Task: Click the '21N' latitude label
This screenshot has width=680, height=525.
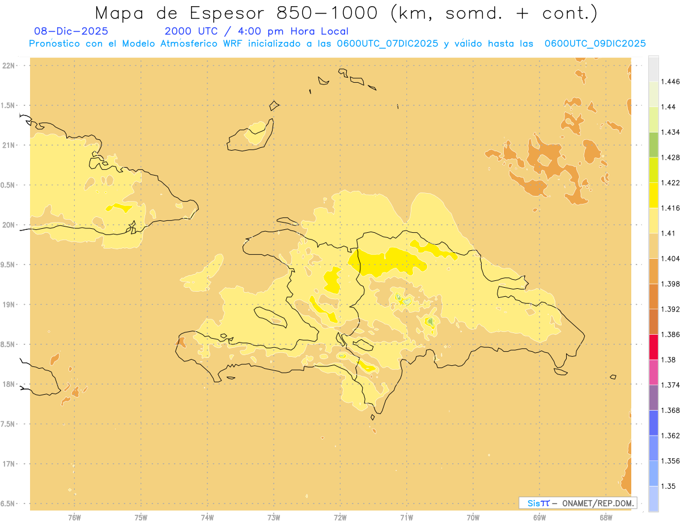Action: coord(9,145)
